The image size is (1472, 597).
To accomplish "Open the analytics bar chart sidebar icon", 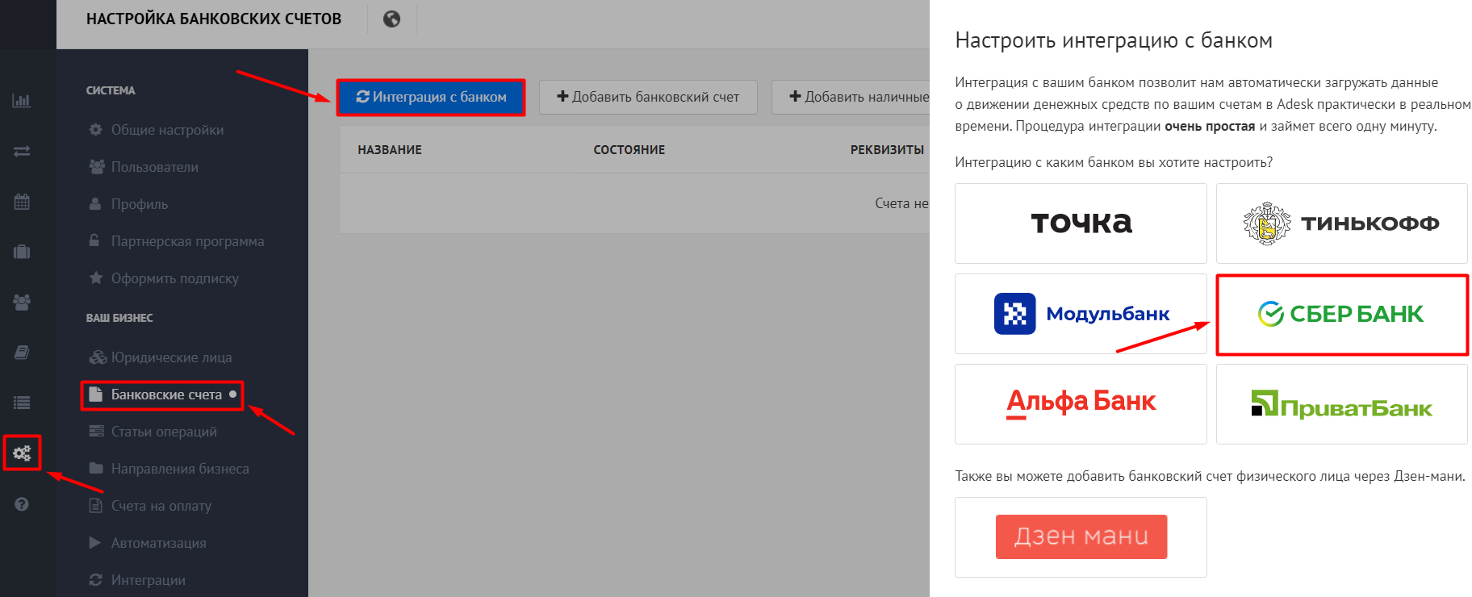I will click(x=22, y=101).
